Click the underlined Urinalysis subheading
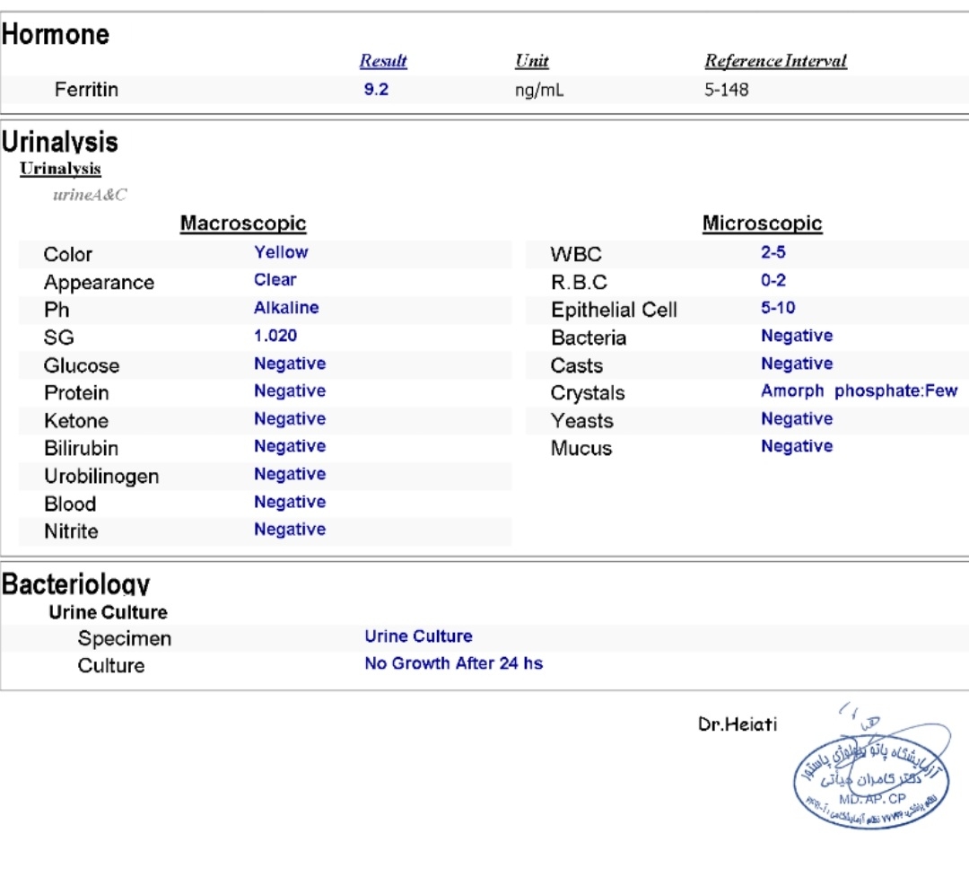969x886 pixels. click(60, 168)
